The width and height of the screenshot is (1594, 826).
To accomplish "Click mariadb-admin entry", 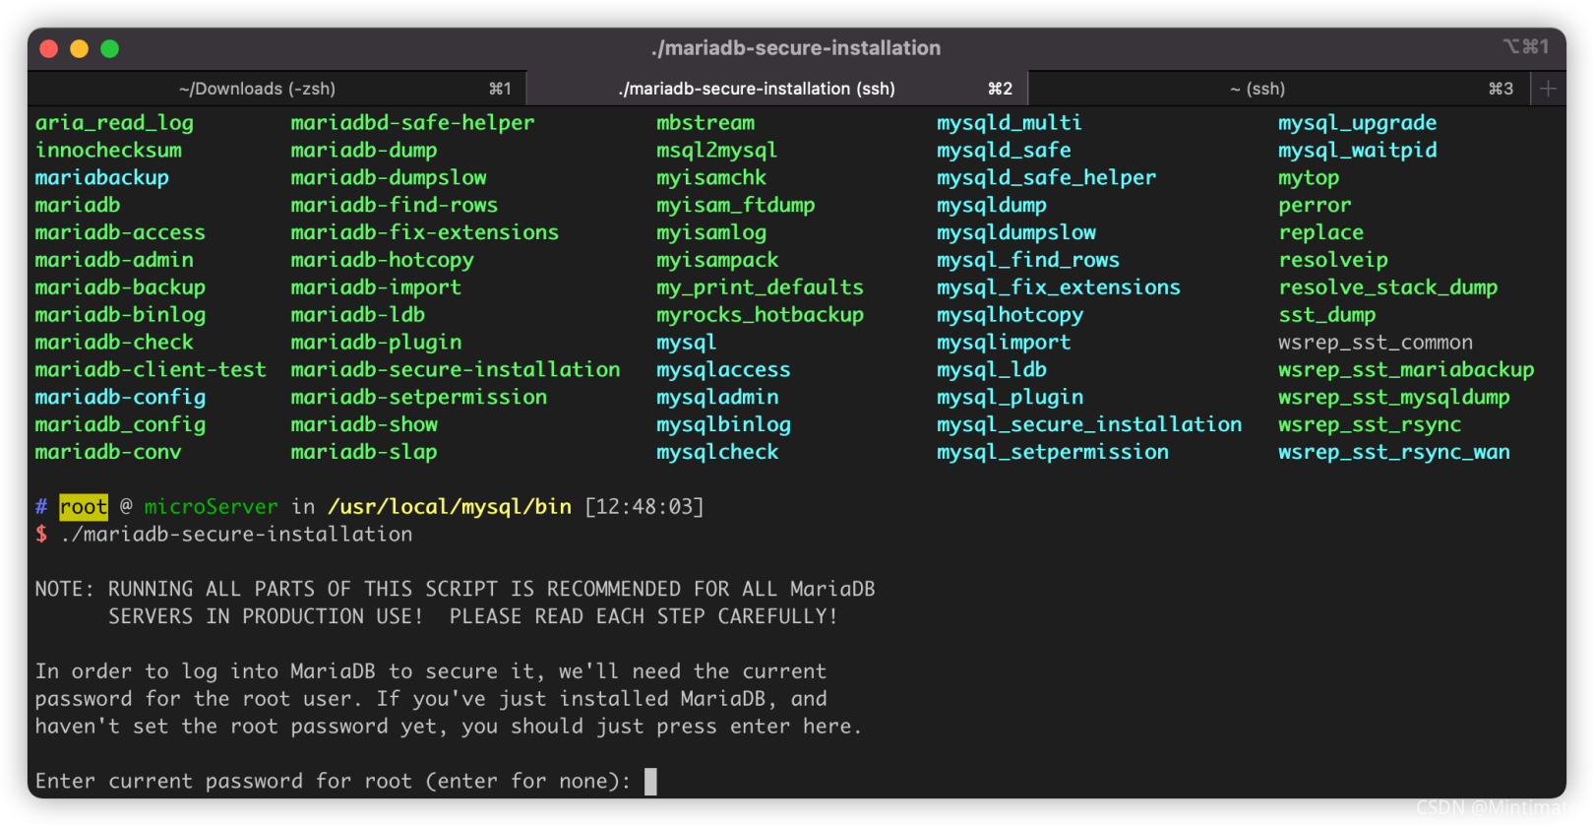I will click(114, 261).
